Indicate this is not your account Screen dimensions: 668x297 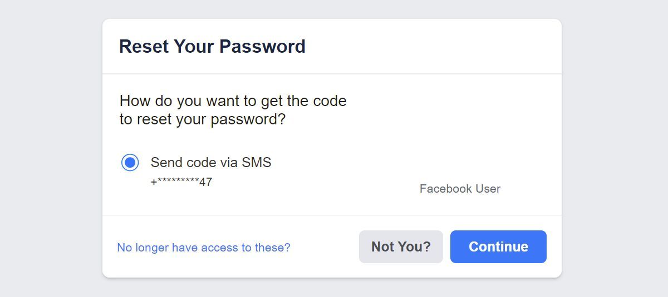point(401,247)
